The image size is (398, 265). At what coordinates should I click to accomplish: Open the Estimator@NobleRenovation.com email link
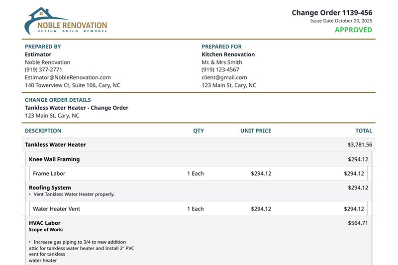pyautogui.click(x=68, y=77)
